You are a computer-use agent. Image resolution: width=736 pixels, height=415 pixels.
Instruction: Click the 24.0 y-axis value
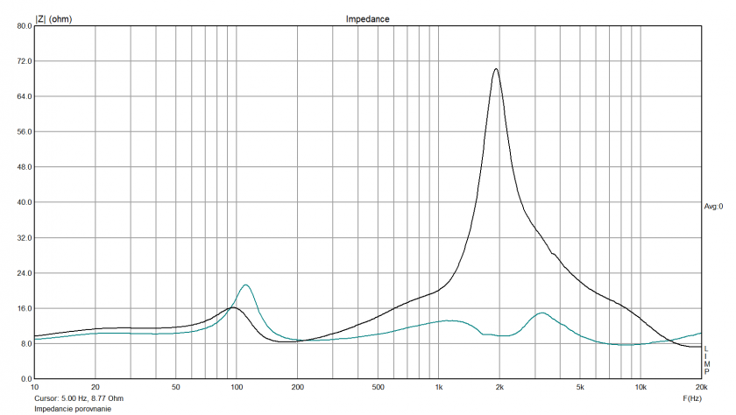(25, 273)
